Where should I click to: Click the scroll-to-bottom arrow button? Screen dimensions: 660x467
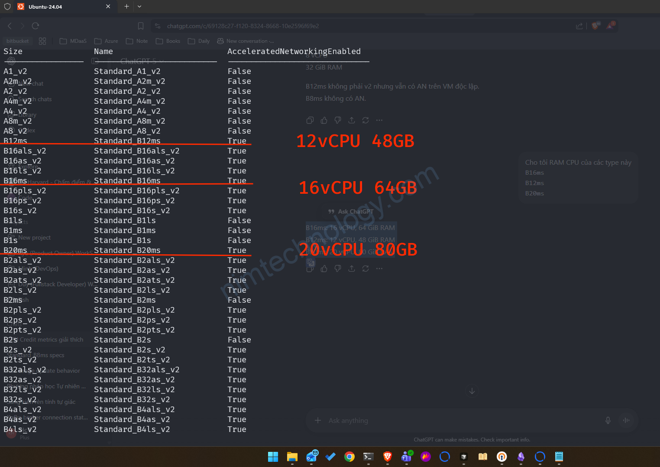click(x=472, y=391)
